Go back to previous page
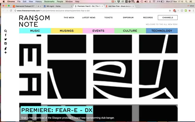 point(3,11)
